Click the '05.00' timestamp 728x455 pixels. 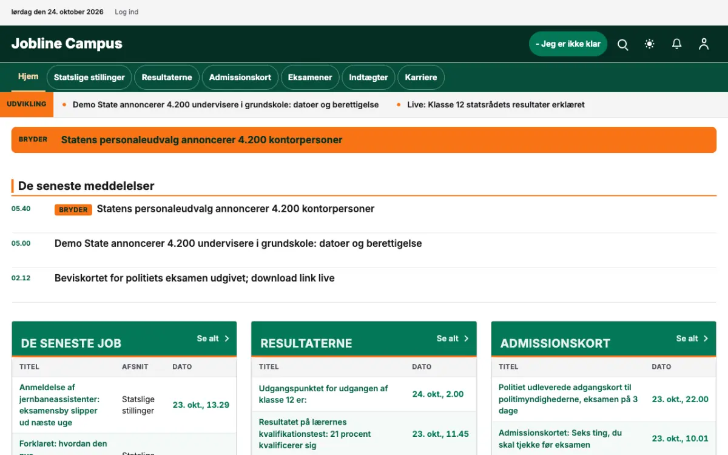coord(21,243)
